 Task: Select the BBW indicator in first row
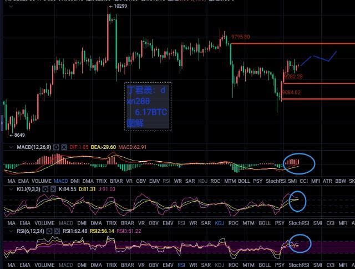point(340,181)
